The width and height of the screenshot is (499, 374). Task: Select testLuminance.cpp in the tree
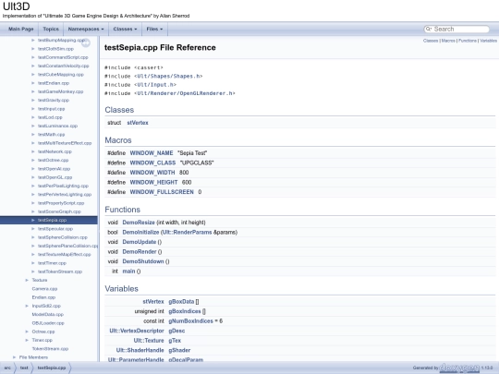[57, 127]
